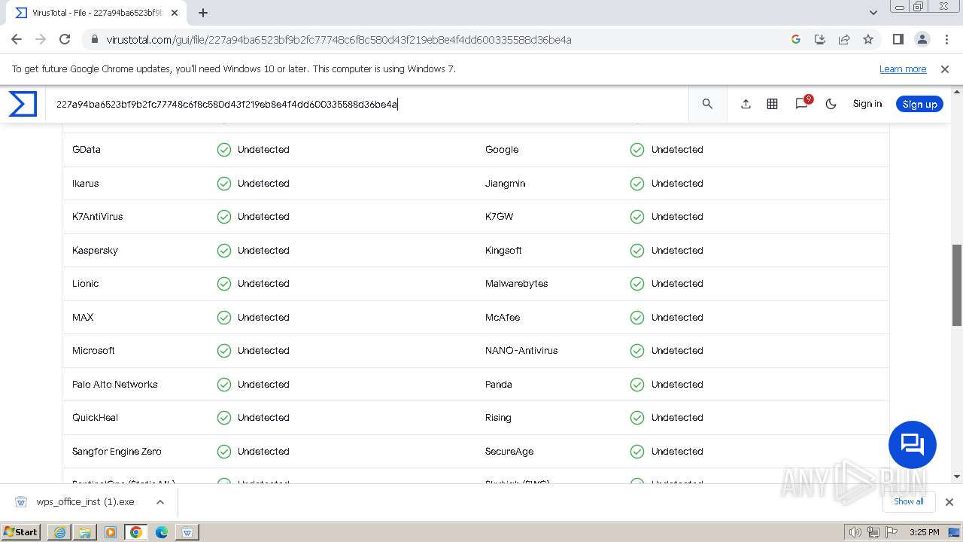Click Undetected status for Rising
963x542 pixels.
[x=677, y=418]
